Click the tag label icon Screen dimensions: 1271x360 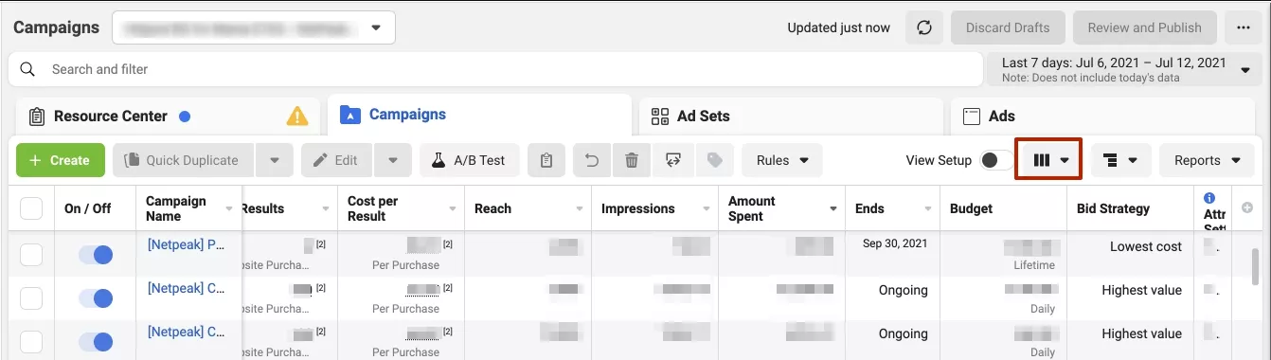point(715,160)
